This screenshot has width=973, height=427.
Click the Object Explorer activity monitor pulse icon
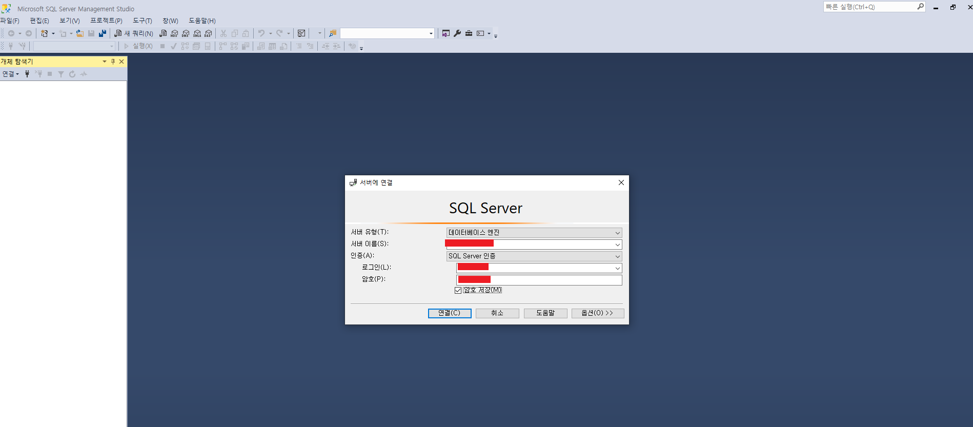(x=84, y=74)
